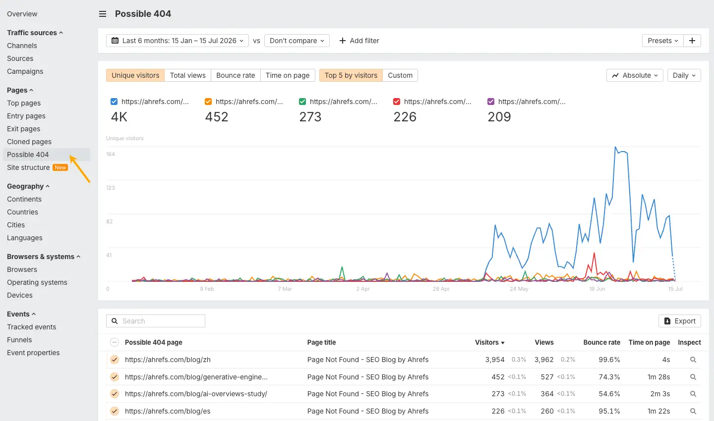Toggle the orange 452 series checkbox
The image size is (714, 421).
tap(208, 102)
